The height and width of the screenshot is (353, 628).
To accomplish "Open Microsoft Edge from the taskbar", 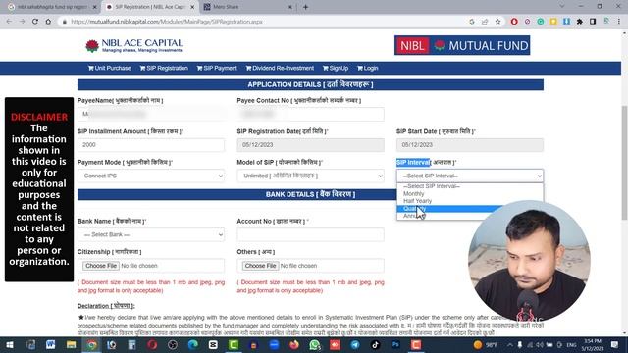I will pos(192,344).
